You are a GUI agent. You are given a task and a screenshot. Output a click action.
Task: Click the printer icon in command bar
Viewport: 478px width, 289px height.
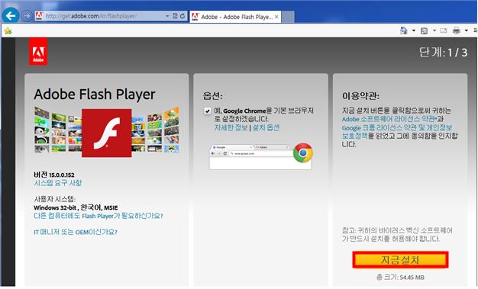[x=457, y=31]
